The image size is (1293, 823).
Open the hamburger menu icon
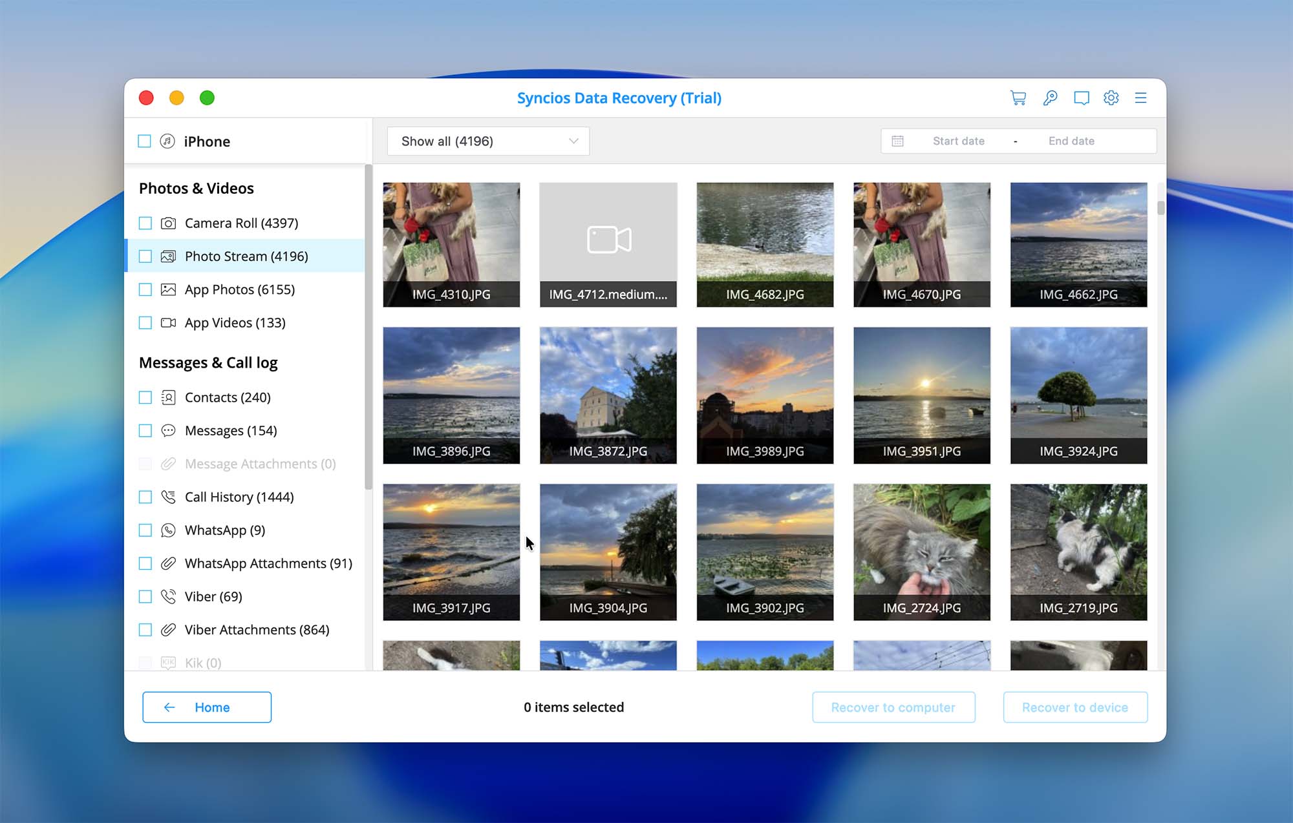(x=1140, y=98)
